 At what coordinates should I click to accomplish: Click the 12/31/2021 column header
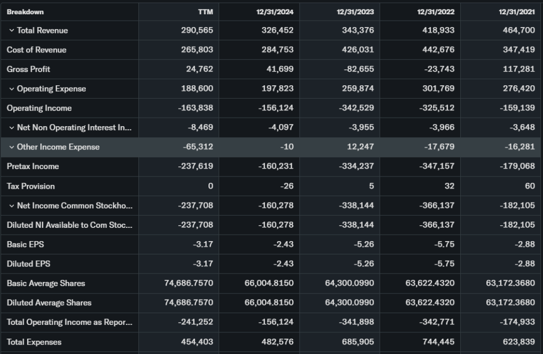516,12
